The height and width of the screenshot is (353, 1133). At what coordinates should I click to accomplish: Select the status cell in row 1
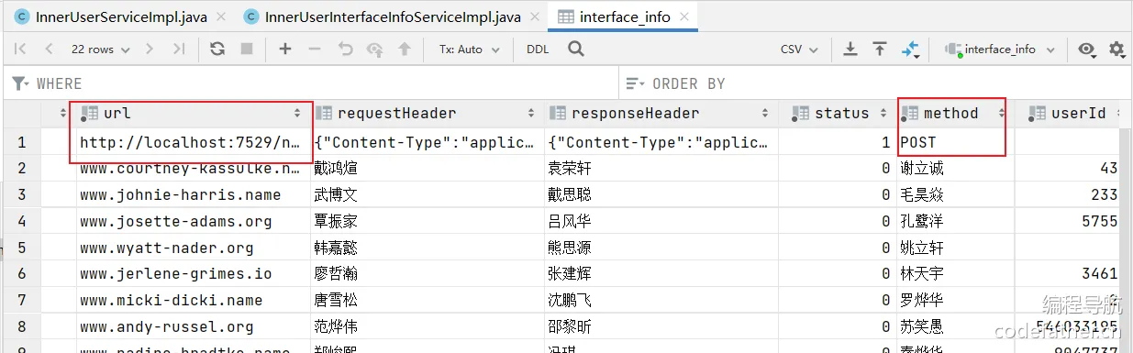(x=837, y=142)
